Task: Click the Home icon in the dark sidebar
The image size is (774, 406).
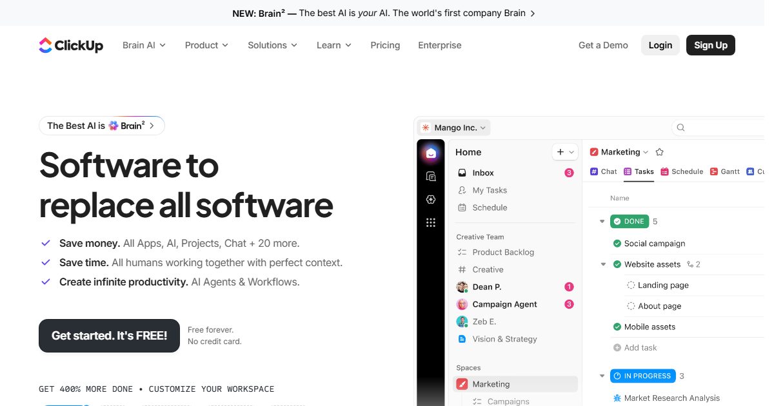Action: [x=431, y=153]
